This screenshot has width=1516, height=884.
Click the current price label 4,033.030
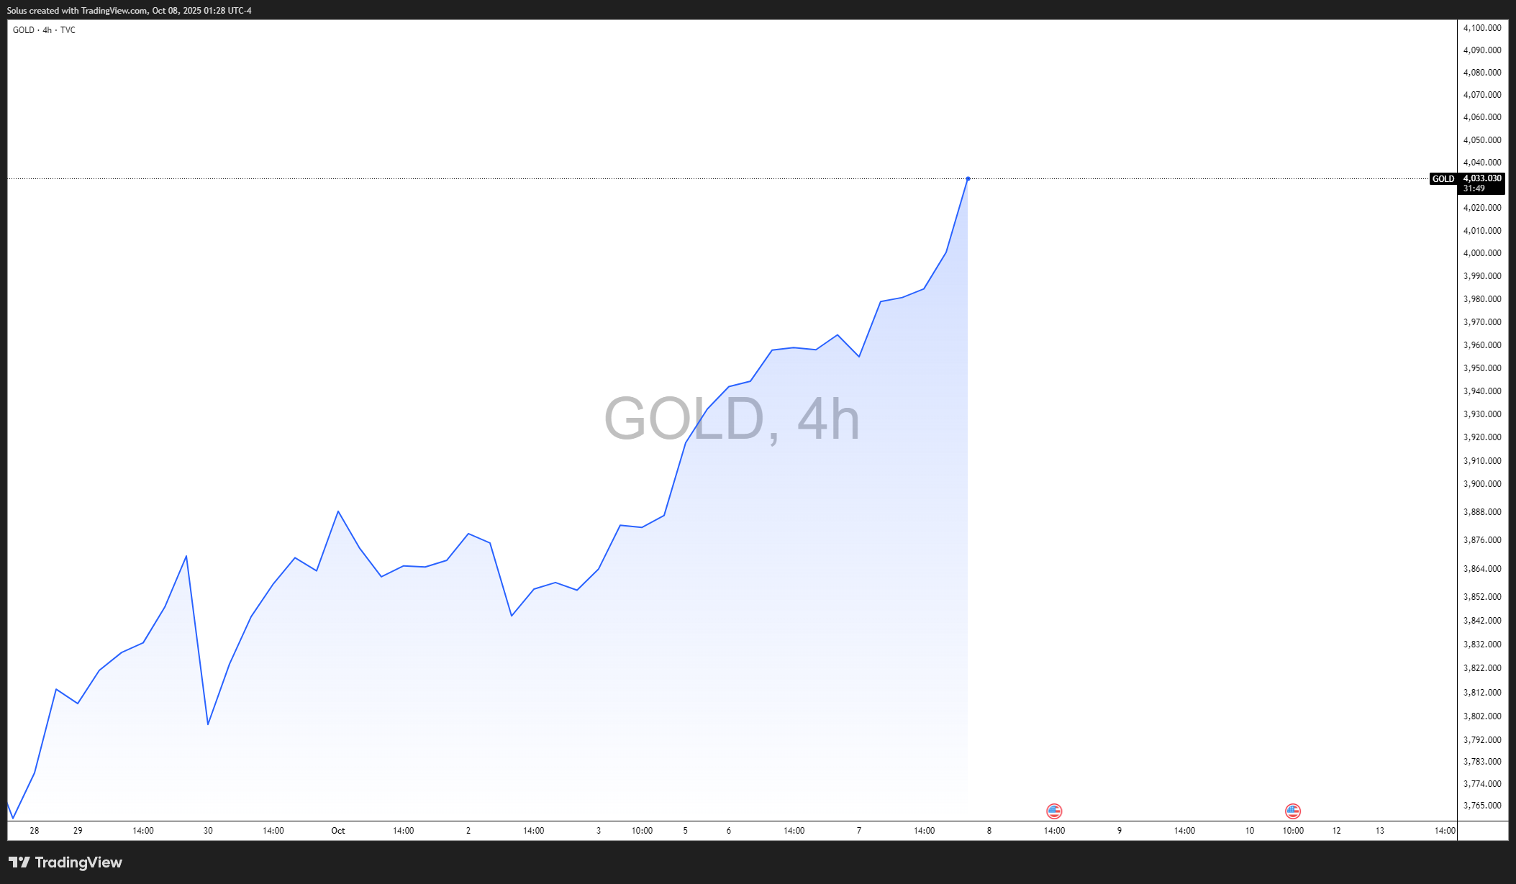coord(1482,178)
